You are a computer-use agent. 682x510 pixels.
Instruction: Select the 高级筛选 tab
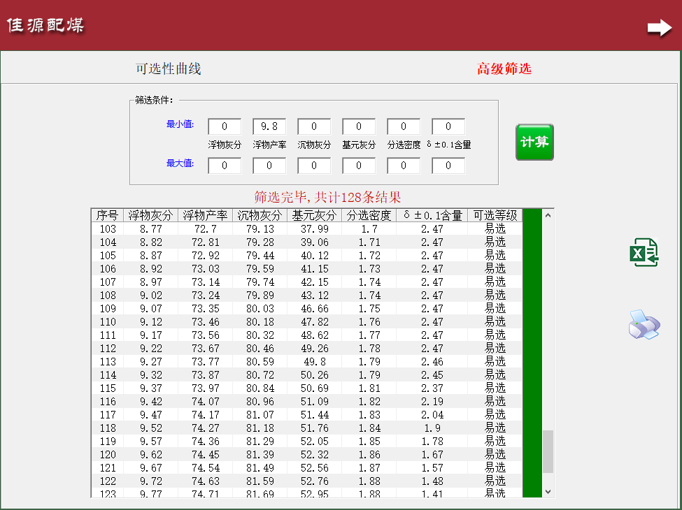(503, 66)
